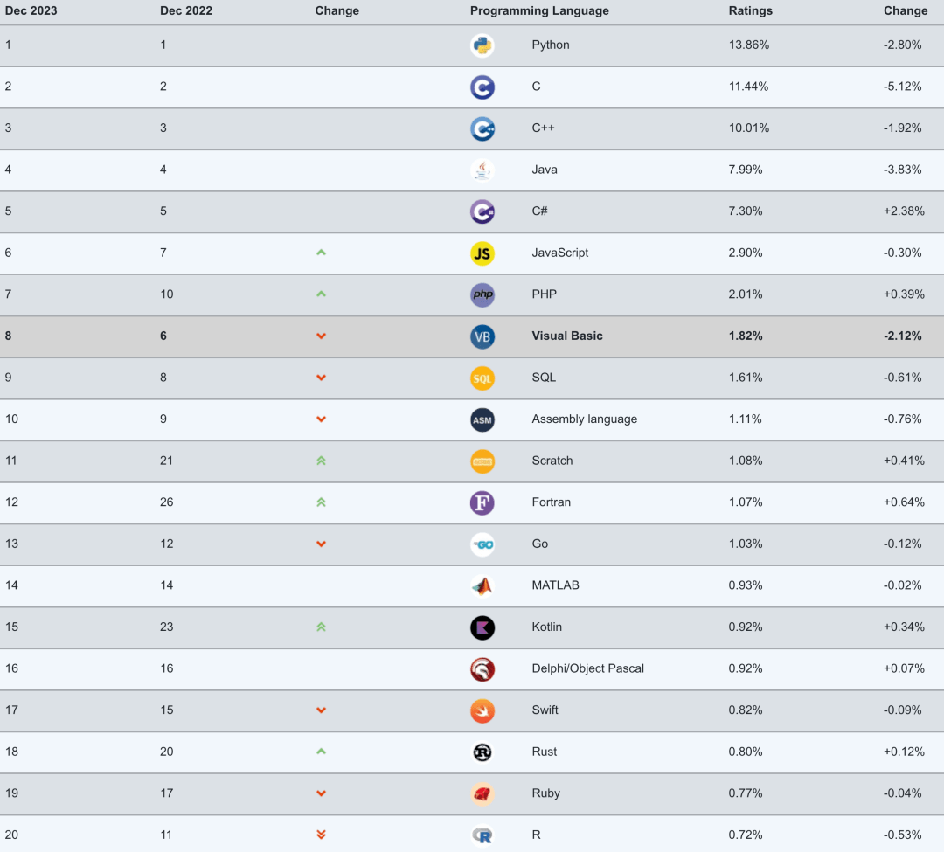Click the double up arrow in Scratch row
The image size is (944, 852).
coord(321,461)
